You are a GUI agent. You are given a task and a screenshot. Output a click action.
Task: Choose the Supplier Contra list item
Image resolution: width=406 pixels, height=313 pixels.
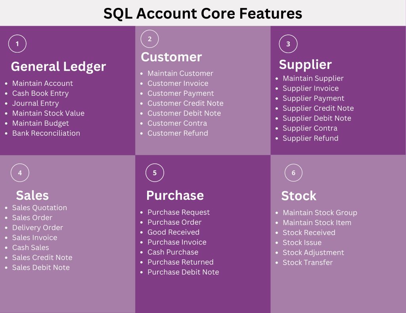[310, 128]
